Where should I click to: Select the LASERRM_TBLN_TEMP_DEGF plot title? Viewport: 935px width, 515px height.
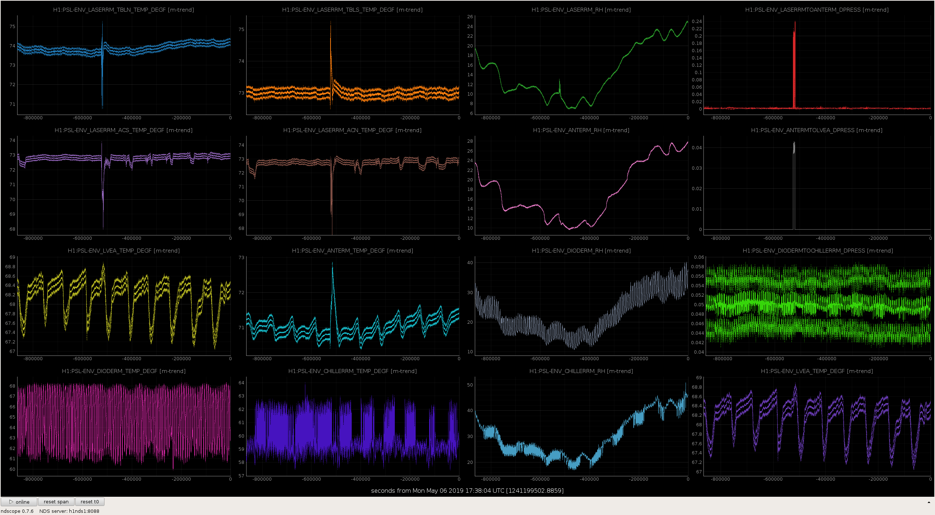123,10
